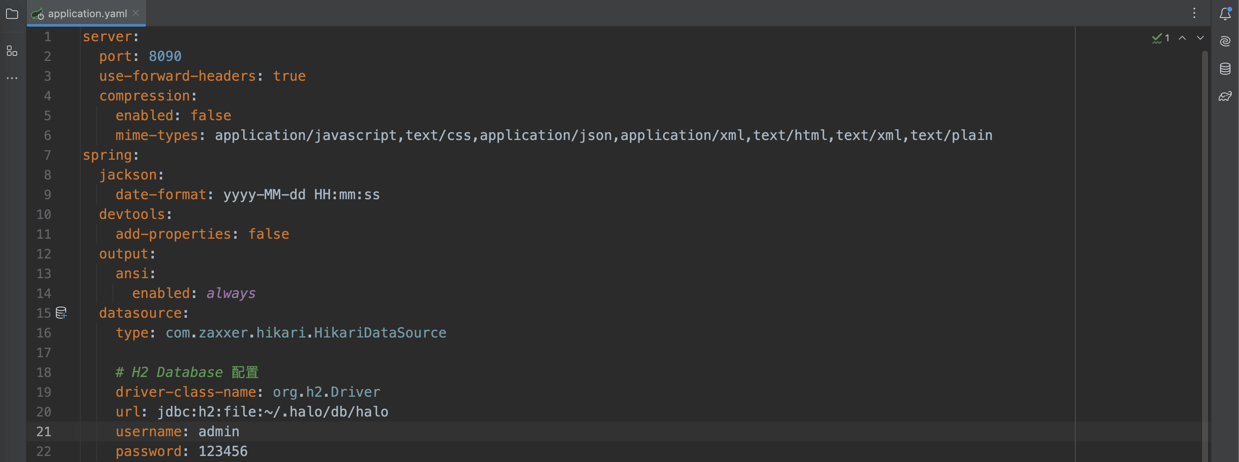Viewport: 1239px width, 462px height.
Task: Click the H2 Database comment line
Action: (186, 372)
